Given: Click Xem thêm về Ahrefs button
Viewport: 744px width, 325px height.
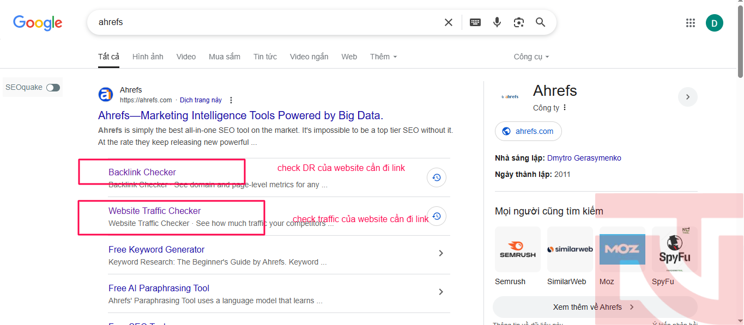Looking at the screenshot, I should [595, 307].
